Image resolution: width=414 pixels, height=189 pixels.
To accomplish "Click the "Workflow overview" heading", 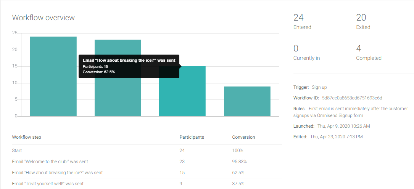I will pos(43,18).
